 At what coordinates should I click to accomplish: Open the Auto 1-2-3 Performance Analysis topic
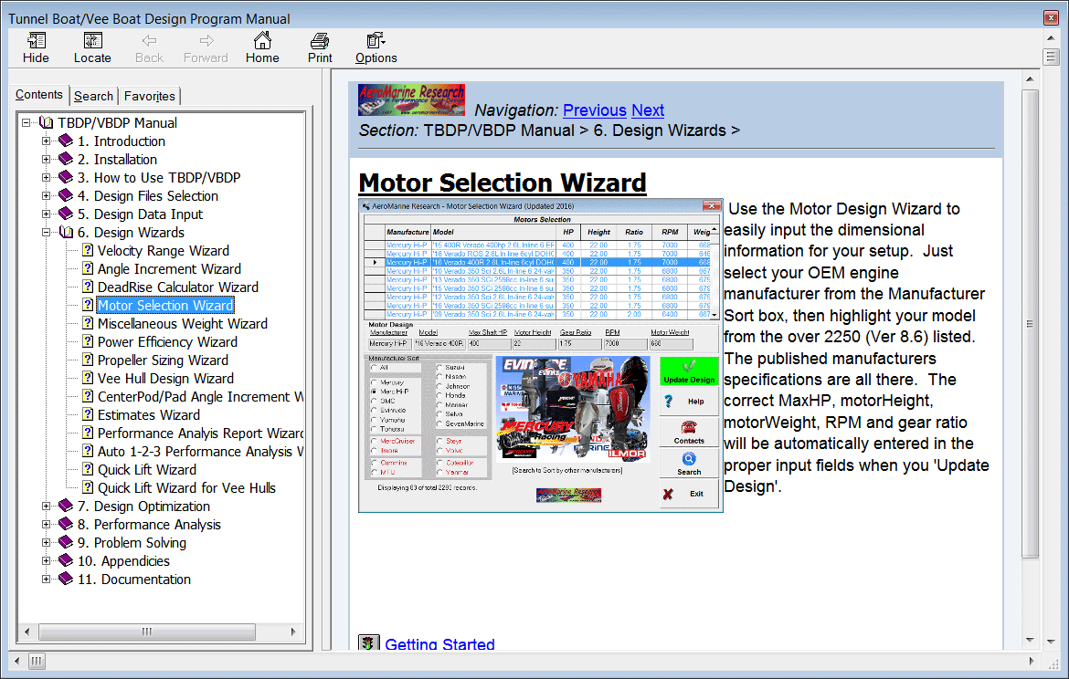click(200, 453)
